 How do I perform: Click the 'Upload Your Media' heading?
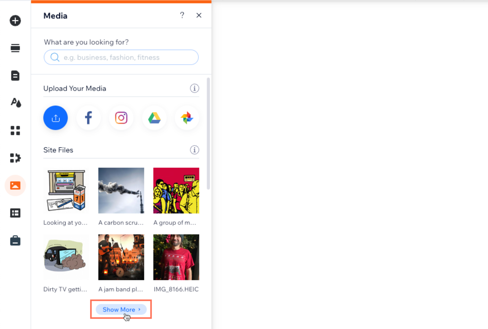tap(75, 88)
